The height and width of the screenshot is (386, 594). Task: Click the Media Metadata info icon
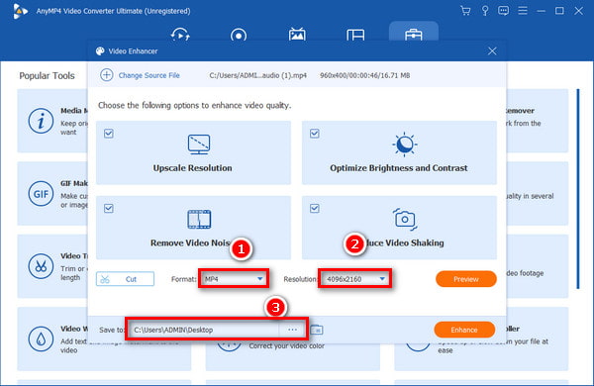41,121
